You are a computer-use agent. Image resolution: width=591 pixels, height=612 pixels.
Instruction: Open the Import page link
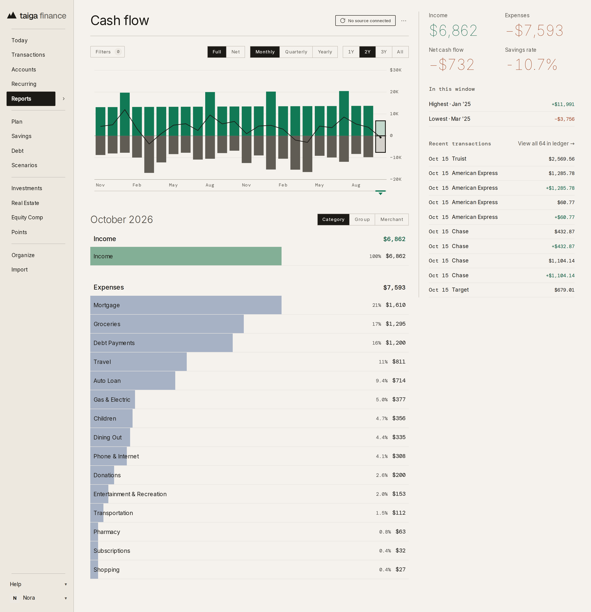(x=20, y=269)
